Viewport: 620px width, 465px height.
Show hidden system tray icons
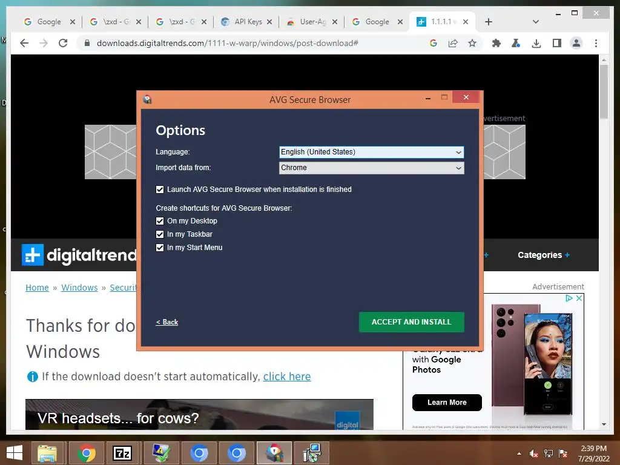click(519, 453)
